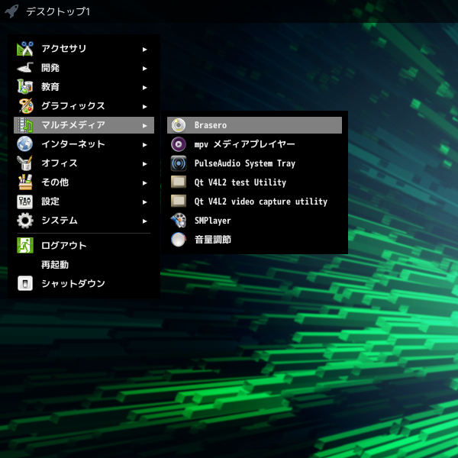Click the グラフィックス palette icon
Image resolution: width=458 pixels, height=458 pixels.
click(x=25, y=106)
